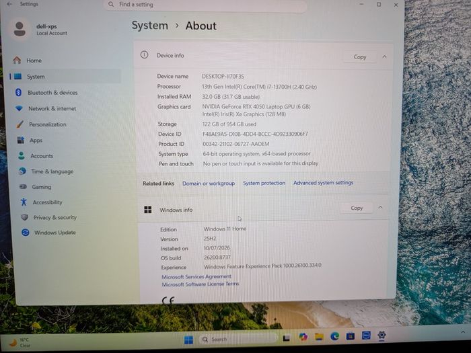Click device name DESKTOP-II70F3S
Screen dimensions: 471x353
[223, 77]
